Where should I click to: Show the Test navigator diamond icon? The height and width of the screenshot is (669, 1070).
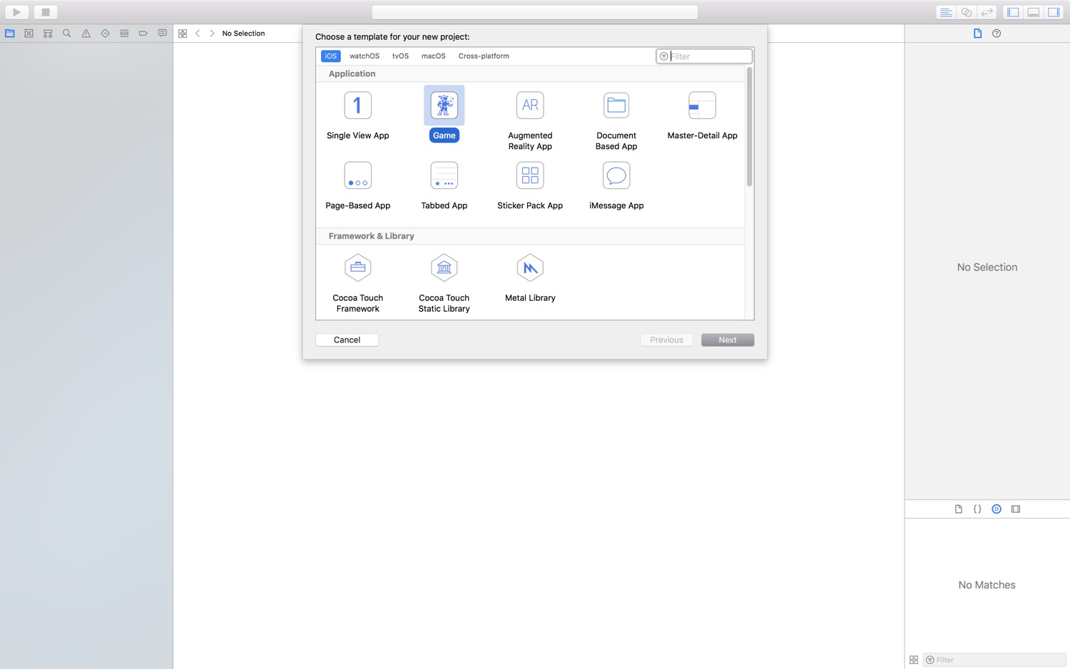(x=105, y=34)
